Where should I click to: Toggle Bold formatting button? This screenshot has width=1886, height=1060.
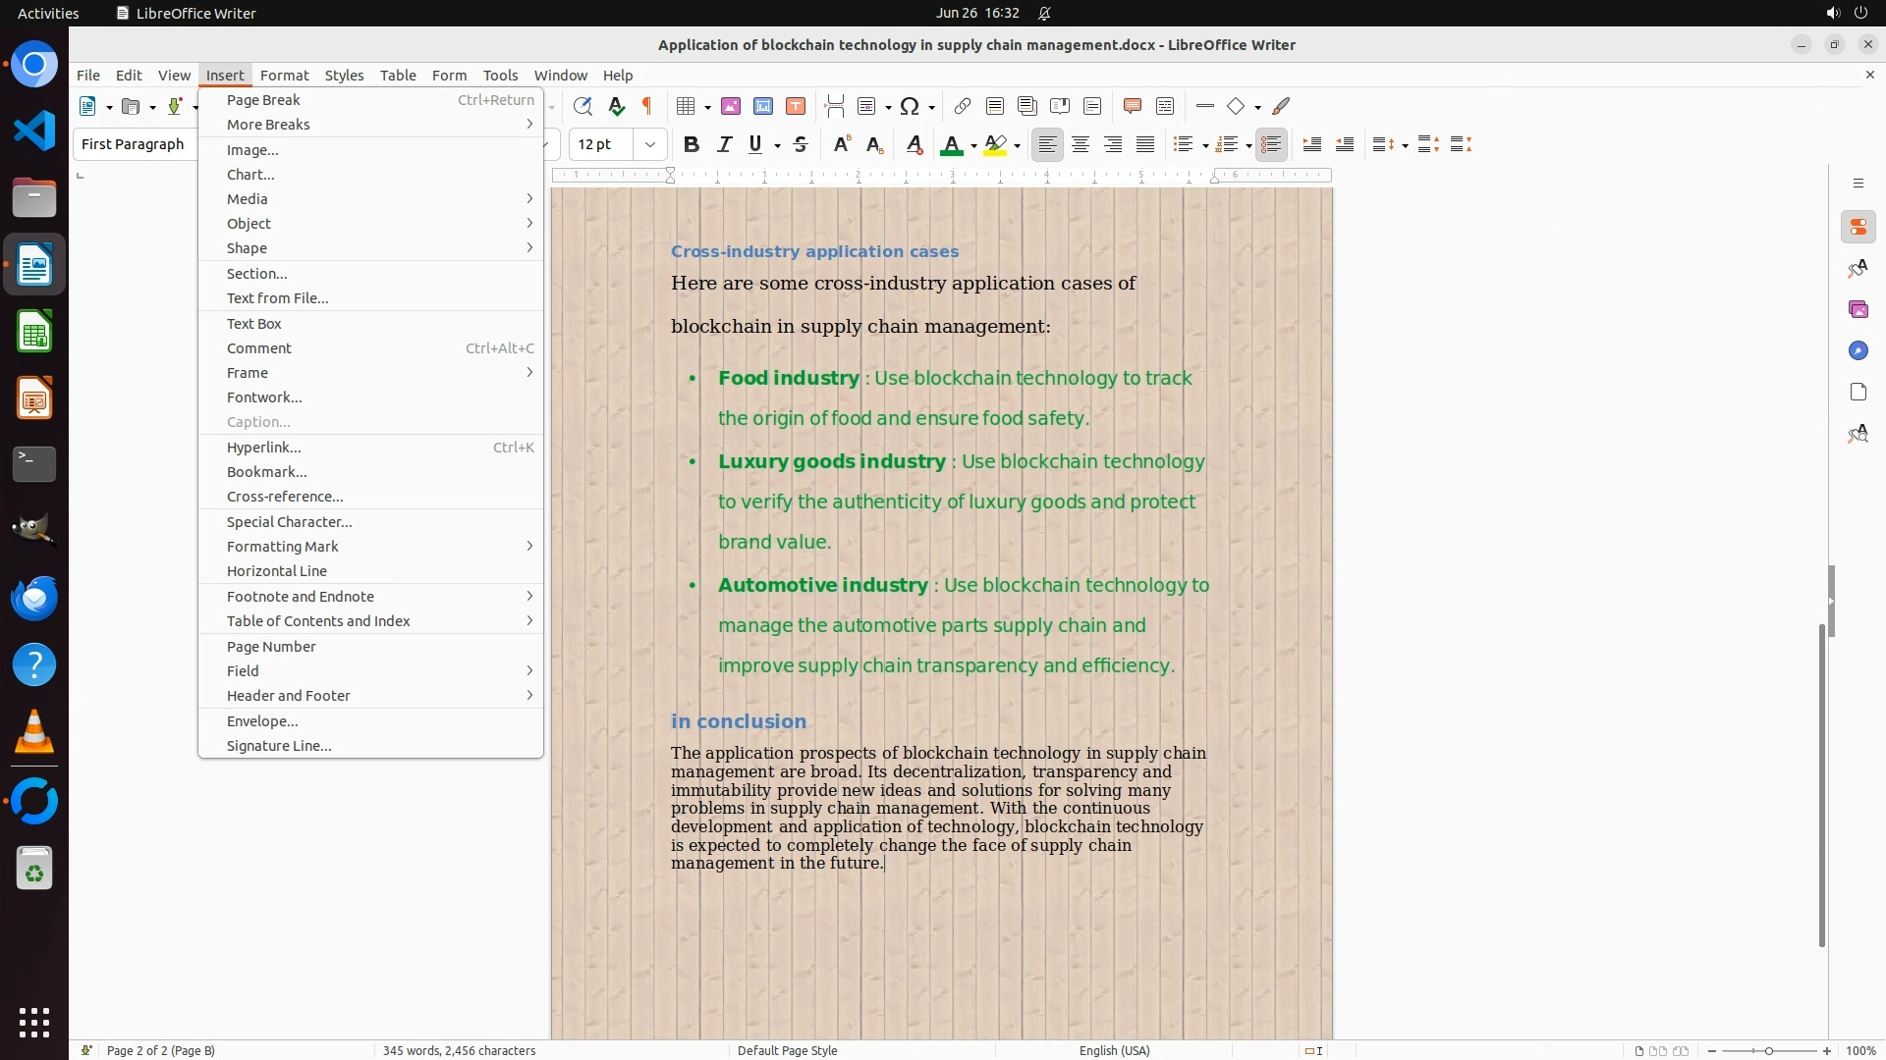(x=691, y=145)
